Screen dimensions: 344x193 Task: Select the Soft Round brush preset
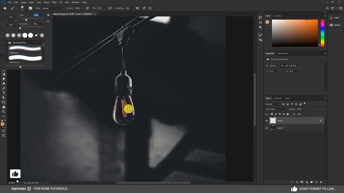click(25, 50)
